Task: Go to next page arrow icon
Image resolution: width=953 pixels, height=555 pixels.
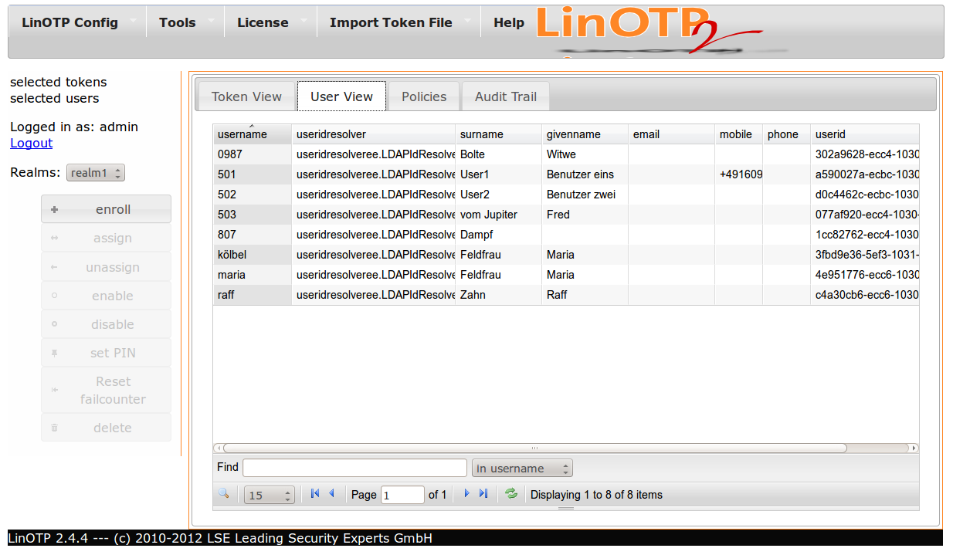Action: click(466, 494)
